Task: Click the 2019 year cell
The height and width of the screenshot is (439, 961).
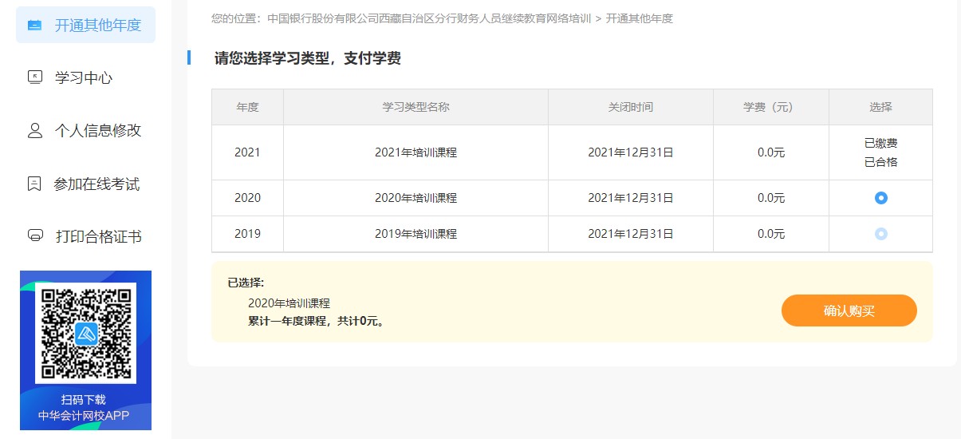Action: pyautogui.click(x=247, y=234)
